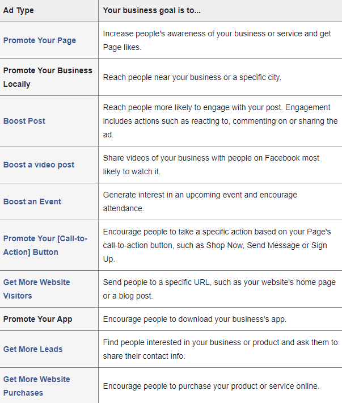
Task: Click the 'Encourage people to purchase' description
Action: [x=211, y=386]
